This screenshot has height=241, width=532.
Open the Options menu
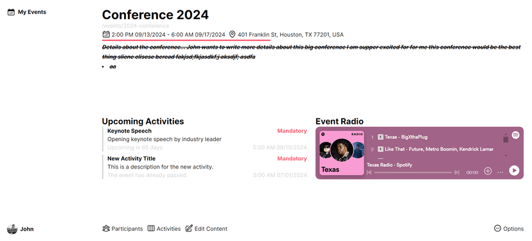point(509,228)
